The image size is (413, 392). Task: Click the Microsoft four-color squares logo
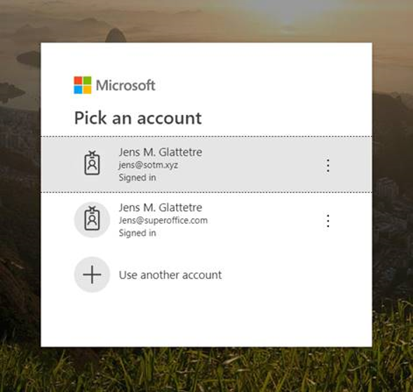[x=83, y=85]
